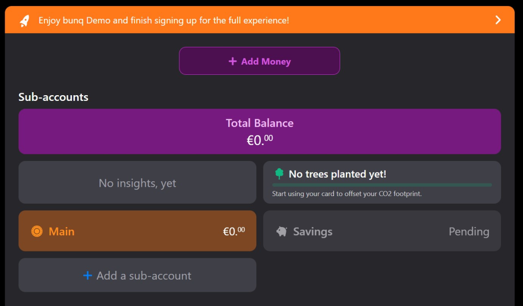Click the CO2 offset progress bar
523x306 pixels.
pos(382,185)
